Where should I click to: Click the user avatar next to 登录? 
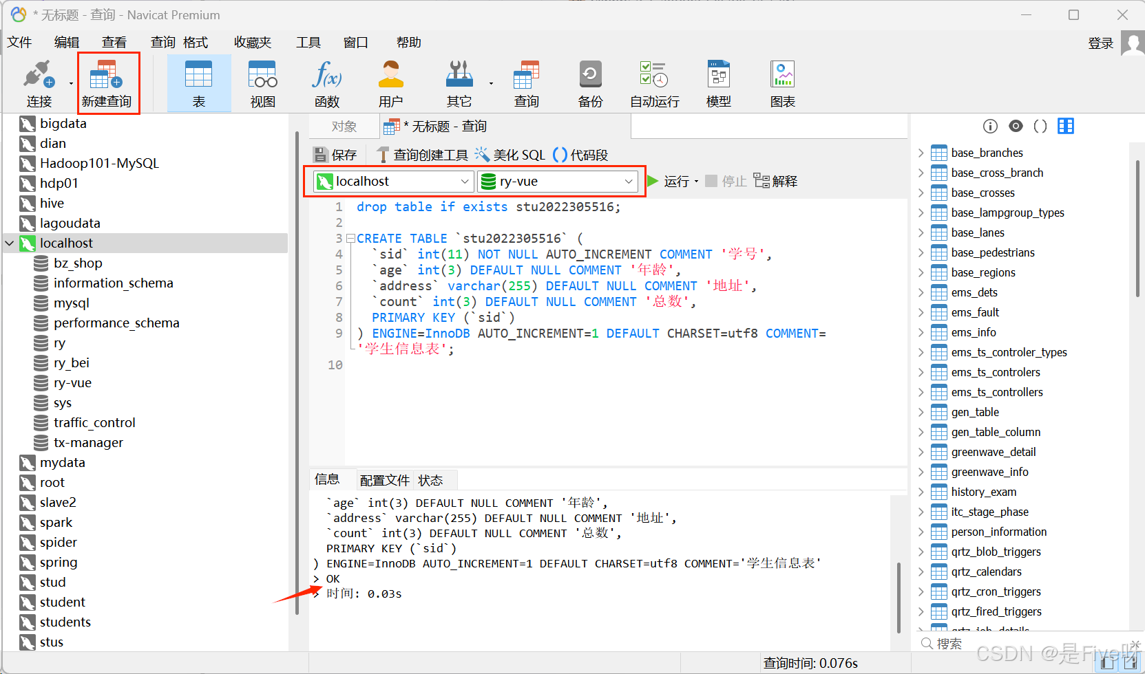click(1133, 43)
